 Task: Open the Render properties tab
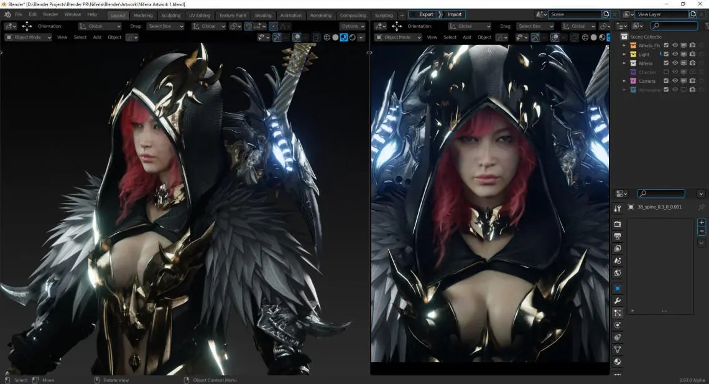(617, 224)
